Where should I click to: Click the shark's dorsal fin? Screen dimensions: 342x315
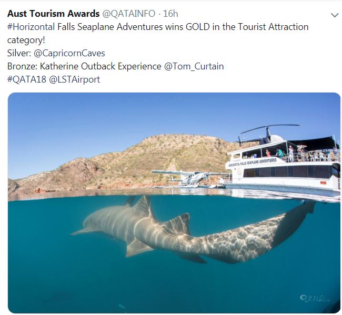coord(143,207)
